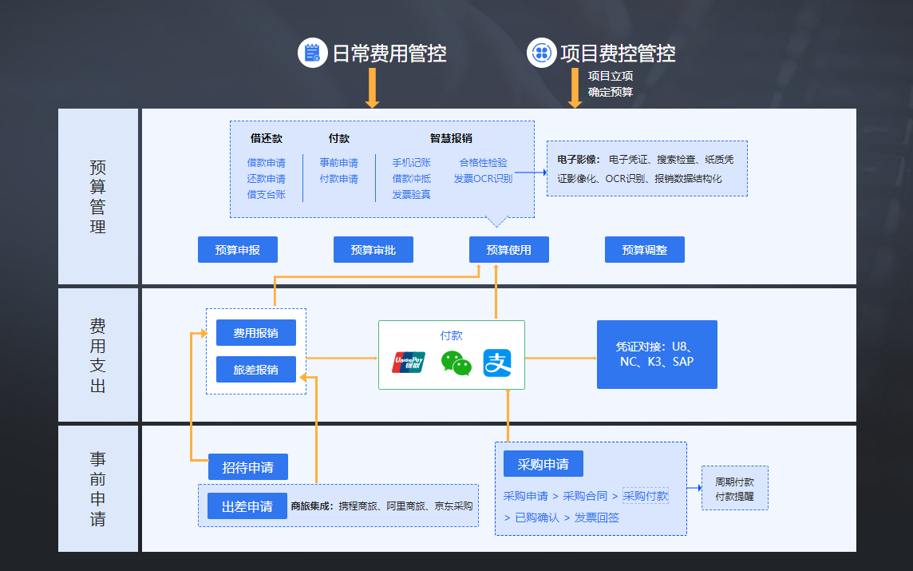Click the 预算调整 button

click(x=645, y=250)
